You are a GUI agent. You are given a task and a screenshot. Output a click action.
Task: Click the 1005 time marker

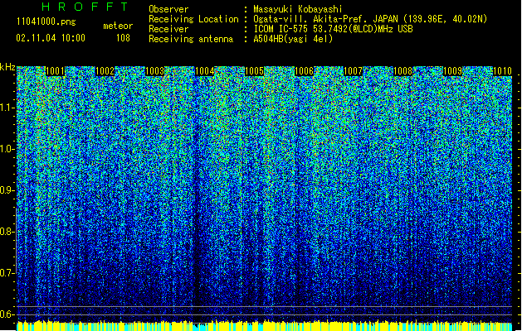coord(254,71)
